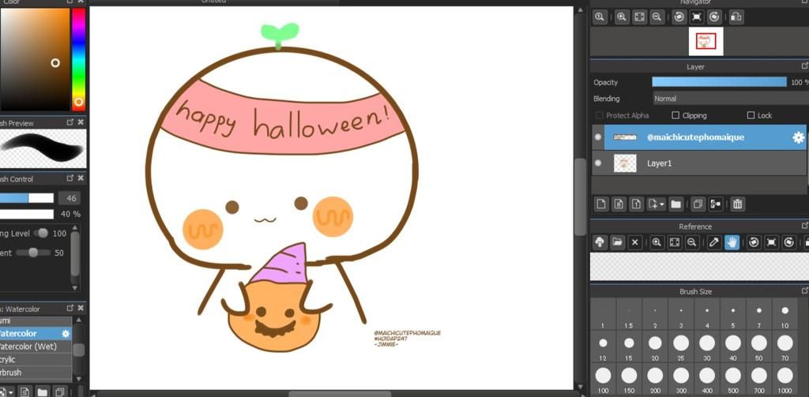The image size is (809, 397).
Task: Select the Layer1 layer
Action: point(699,163)
